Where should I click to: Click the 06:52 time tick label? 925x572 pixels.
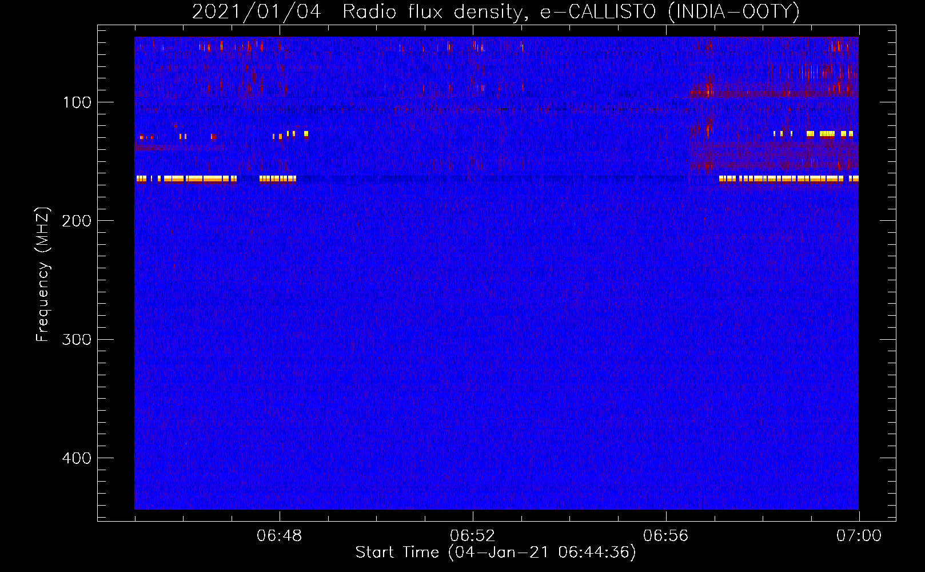(x=473, y=536)
